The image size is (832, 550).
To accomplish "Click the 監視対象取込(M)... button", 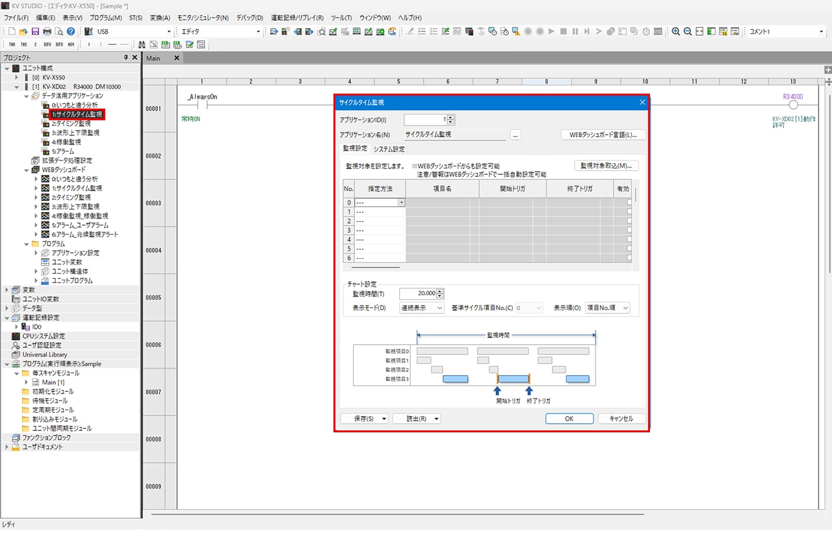I will point(606,166).
